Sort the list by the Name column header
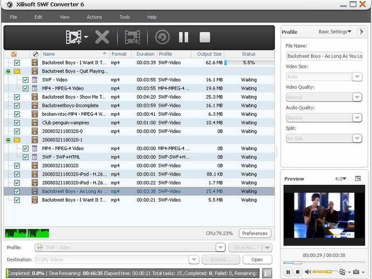The image size is (372, 279). tap(75, 54)
